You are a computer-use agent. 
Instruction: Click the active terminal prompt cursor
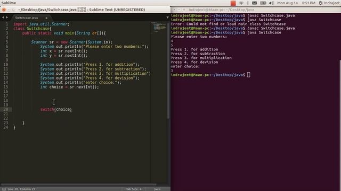click(249, 75)
